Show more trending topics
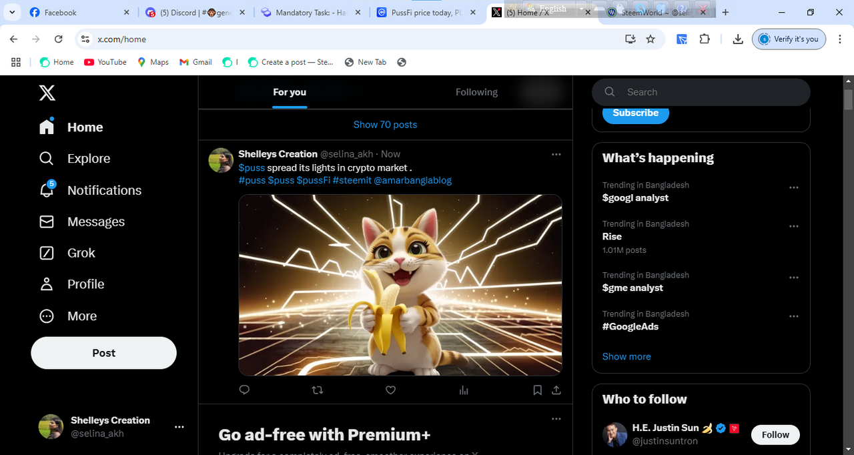This screenshot has height=455, width=854. 626,356
